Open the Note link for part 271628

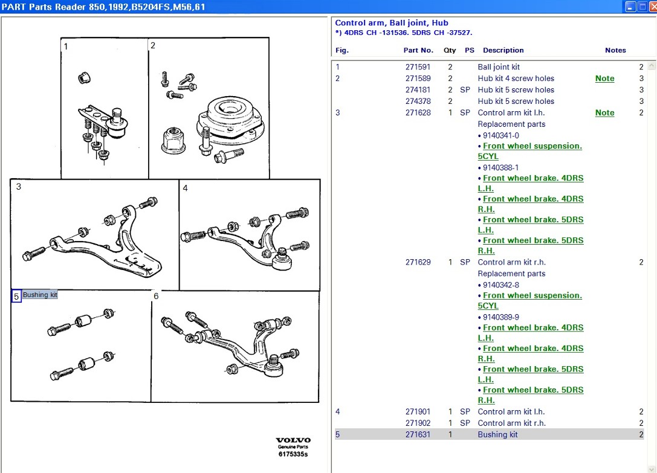(x=604, y=113)
